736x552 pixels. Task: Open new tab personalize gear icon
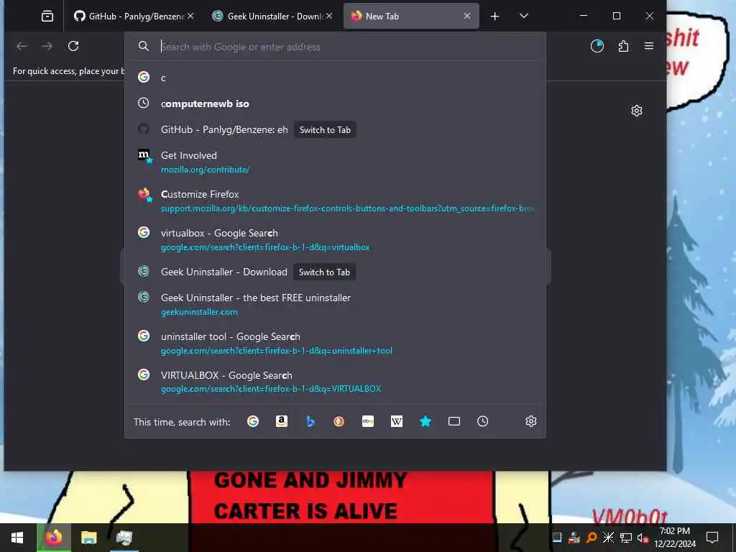(637, 111)
